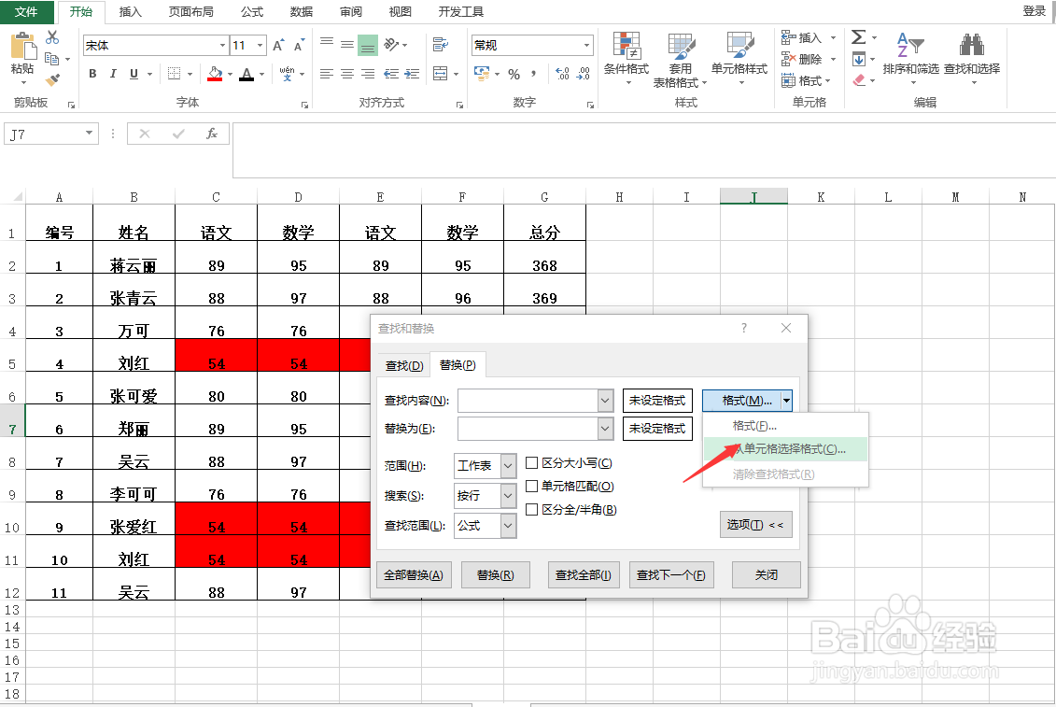Open 套用表格格式 table styles

point(681,60)
